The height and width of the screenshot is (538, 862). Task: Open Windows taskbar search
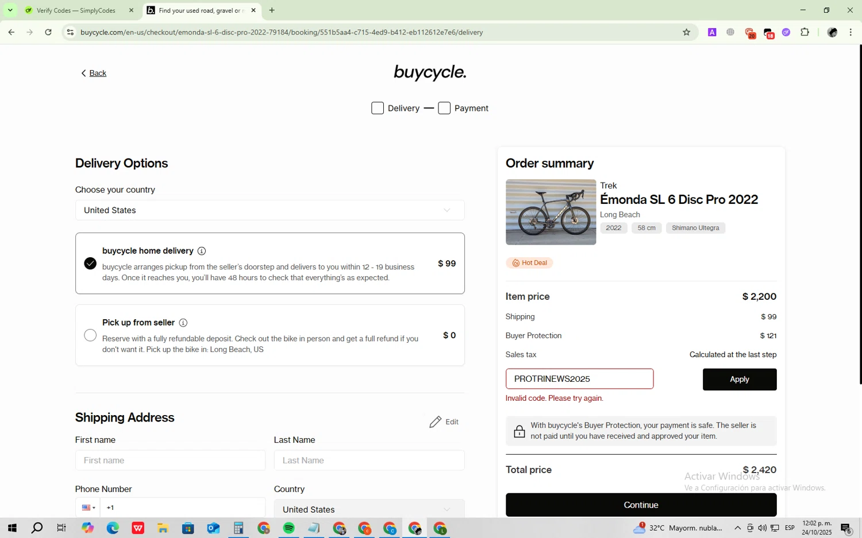37,528
